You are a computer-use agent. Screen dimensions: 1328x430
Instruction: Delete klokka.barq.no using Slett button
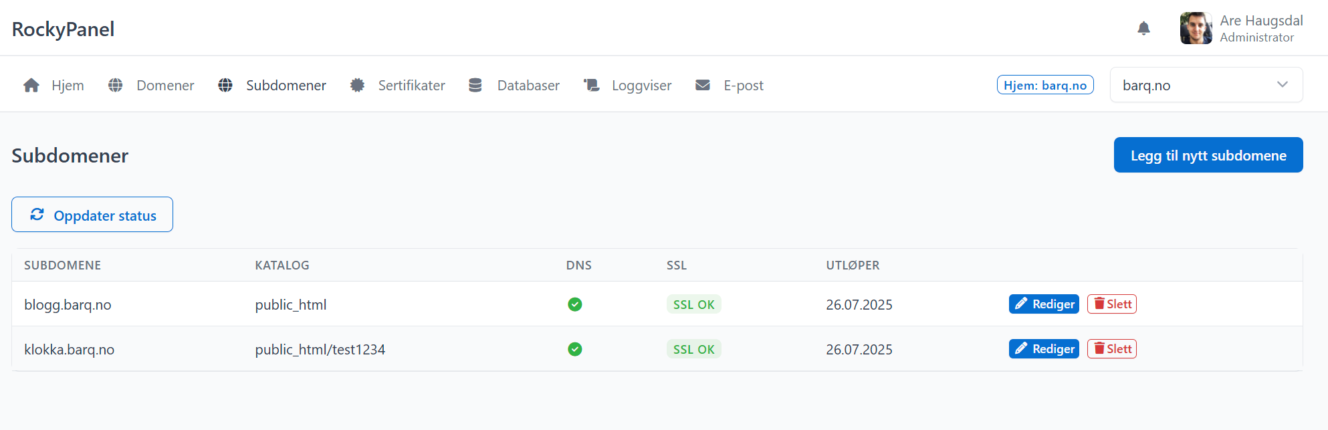tap(1111, 349)
